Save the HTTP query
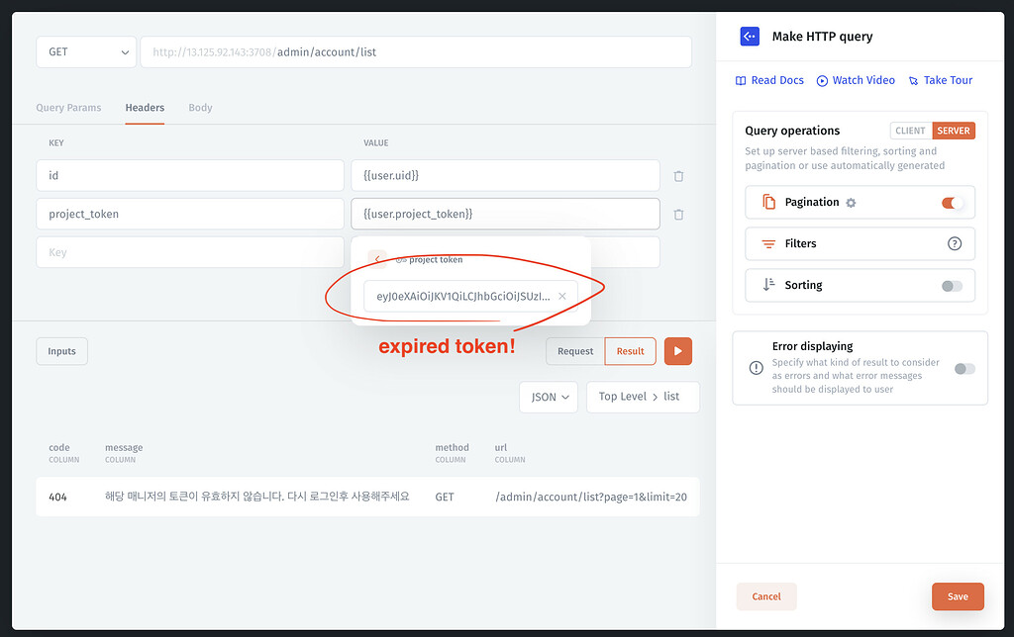This screenshot has width=1014, height=637. 957,596
